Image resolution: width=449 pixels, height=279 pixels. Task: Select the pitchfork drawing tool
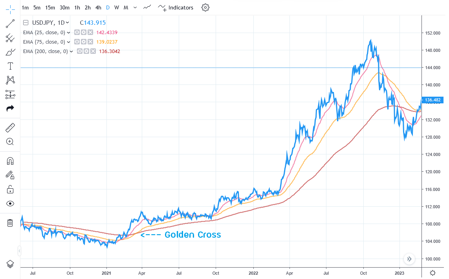10,38
